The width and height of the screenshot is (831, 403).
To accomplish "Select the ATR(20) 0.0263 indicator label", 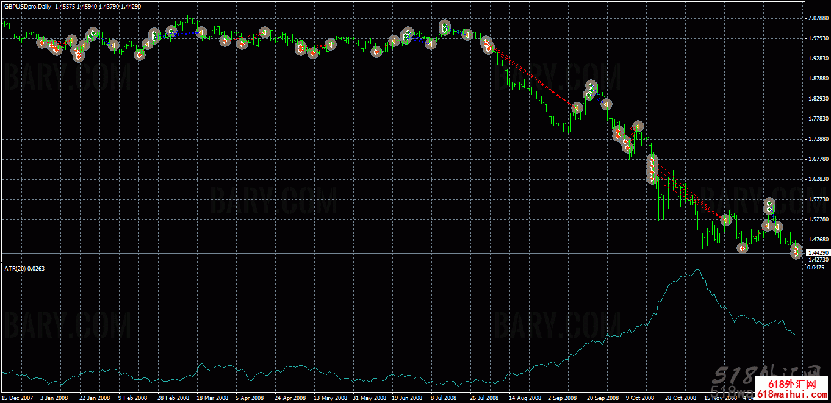I will coord(24,268).
